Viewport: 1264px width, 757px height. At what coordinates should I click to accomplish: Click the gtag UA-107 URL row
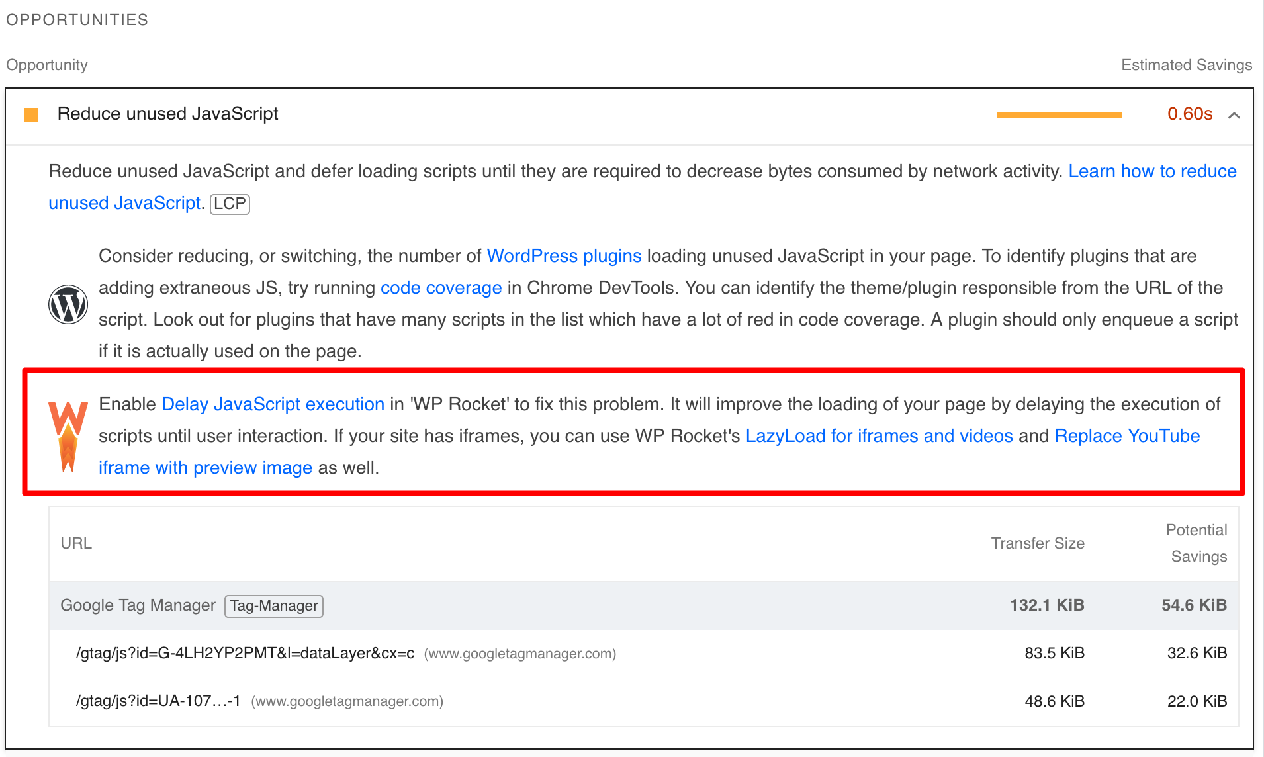pos(643,701)
